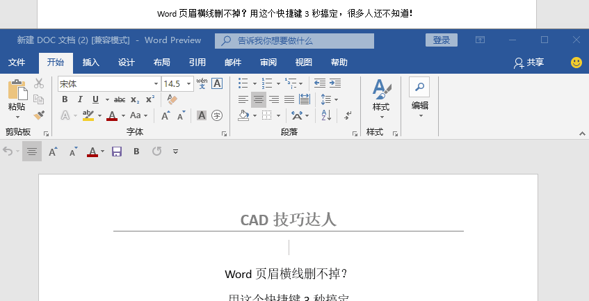The width and height of the screenshot is (589, 301).
Task: Click the character border icon
Action: coord(217,83)
